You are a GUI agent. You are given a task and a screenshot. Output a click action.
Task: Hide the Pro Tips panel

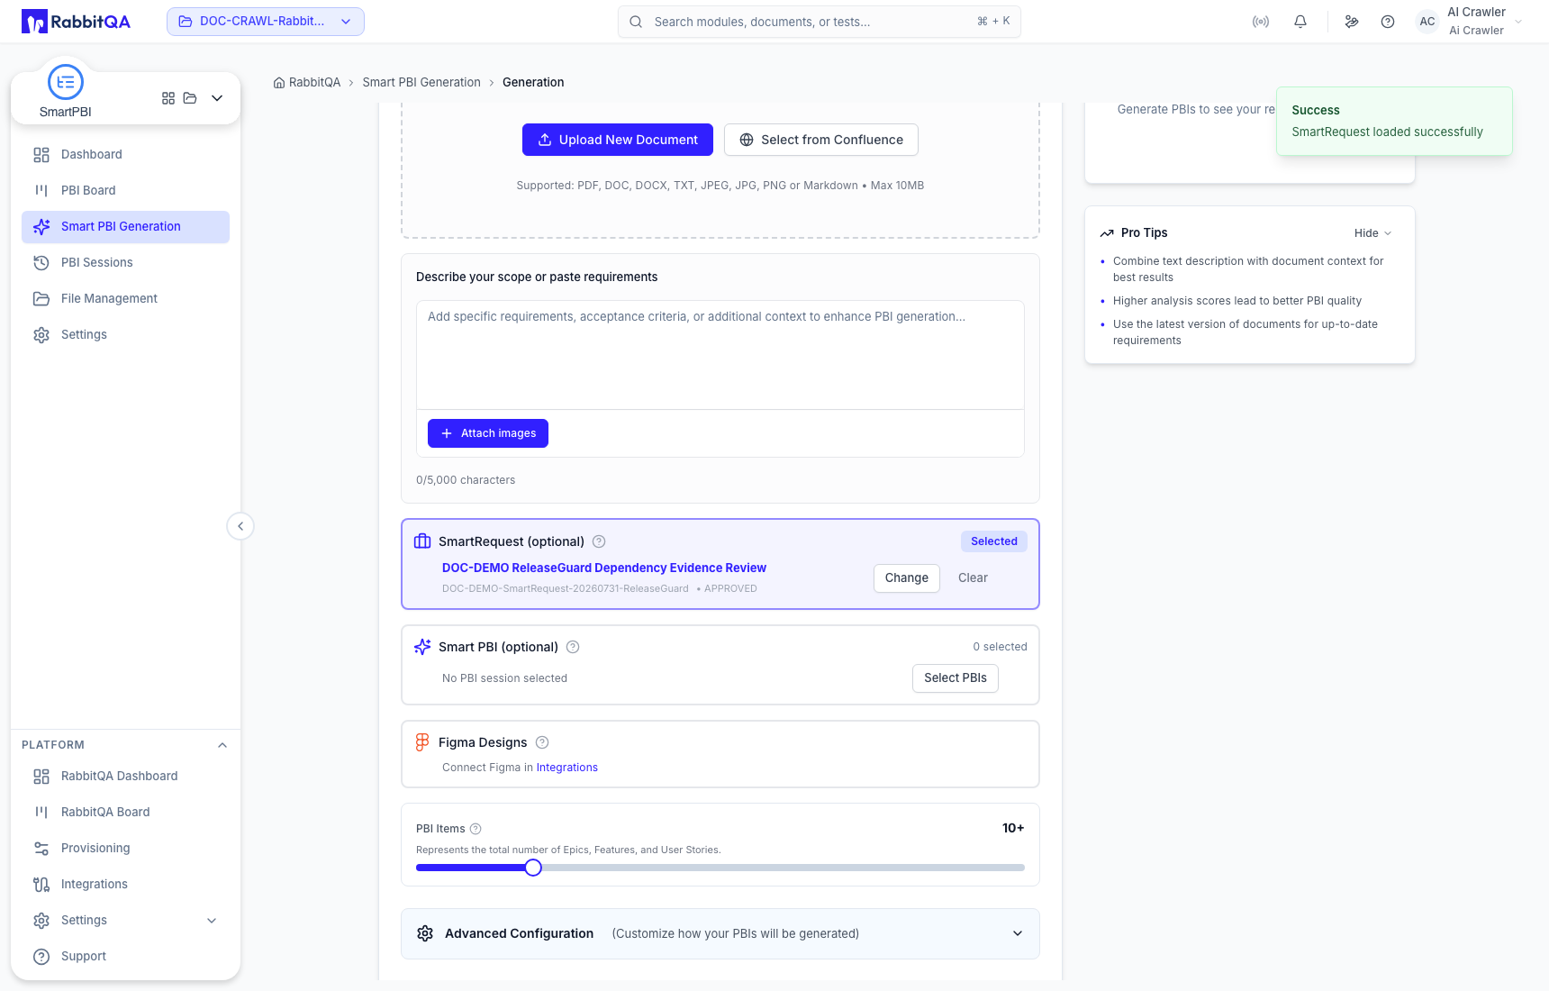pos(1373,233)
